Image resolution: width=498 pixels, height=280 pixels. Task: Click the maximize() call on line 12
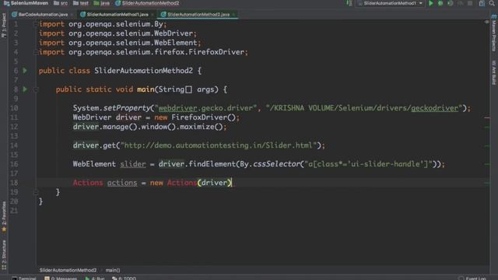coord(201,127)
